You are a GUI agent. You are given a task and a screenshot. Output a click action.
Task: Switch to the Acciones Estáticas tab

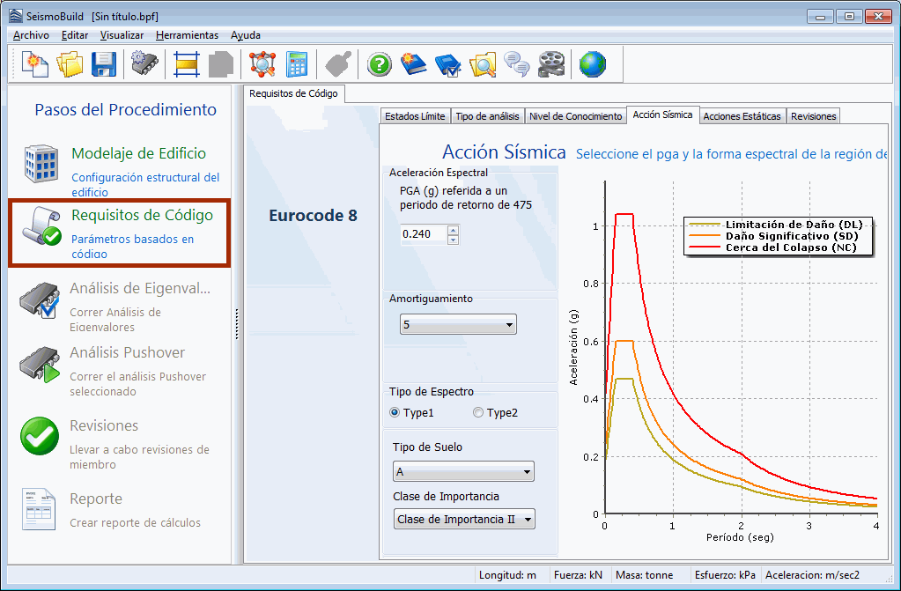pyautogui.click(x=742, y=116)
